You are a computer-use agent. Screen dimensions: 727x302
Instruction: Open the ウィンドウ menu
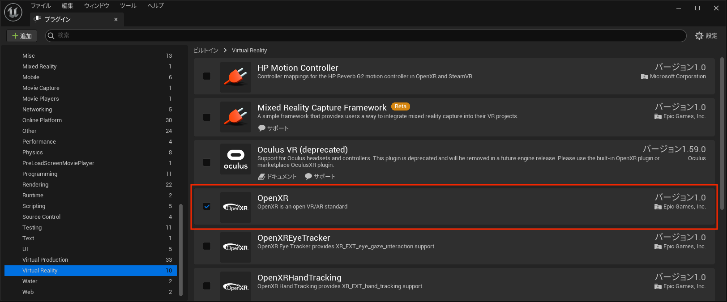click(x=97, y=6)
